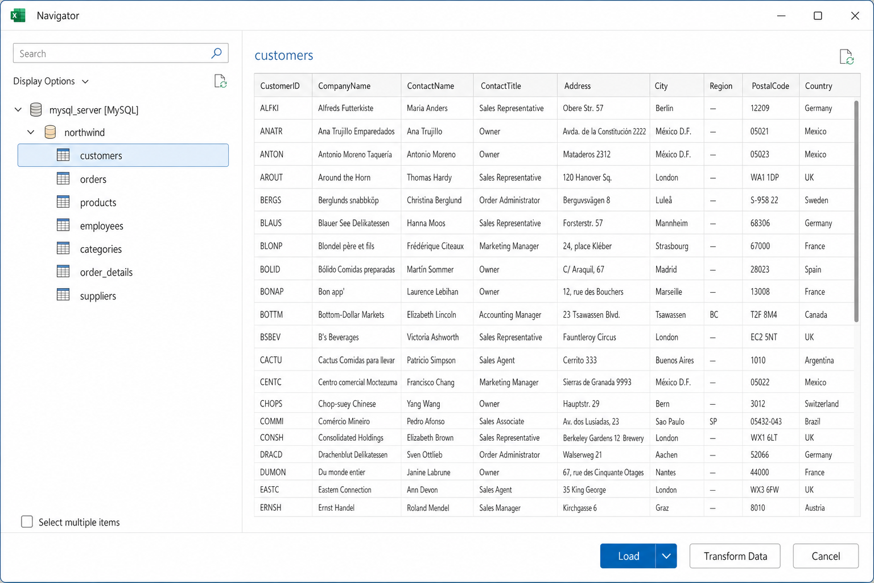Open the Load button dropdown arrow

click(666, 556)
